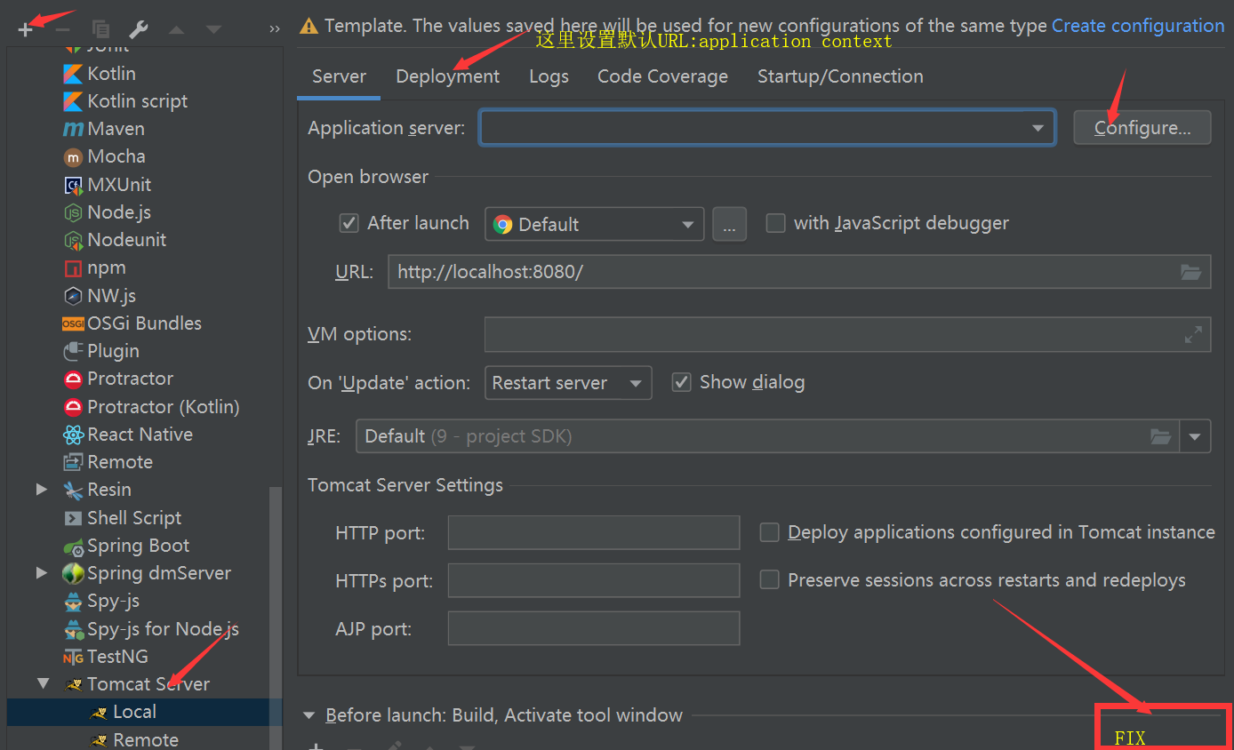The width and height of the screenshot is (1234, 750).
Task: Expand the toolbar overflow chevrons
Action: click(274, 29)
